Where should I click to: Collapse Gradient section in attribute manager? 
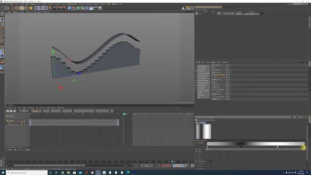196,142
